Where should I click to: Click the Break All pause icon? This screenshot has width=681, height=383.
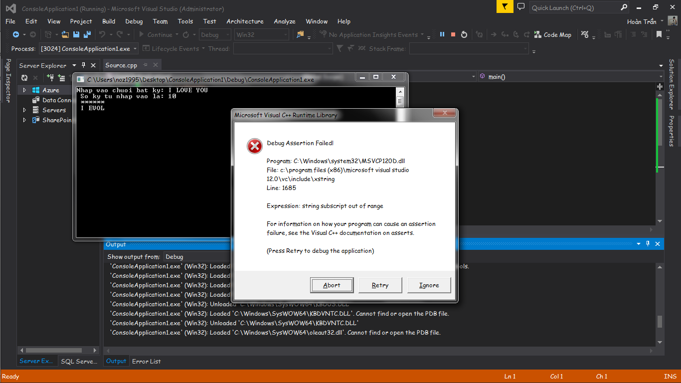(x=442, y=34)
